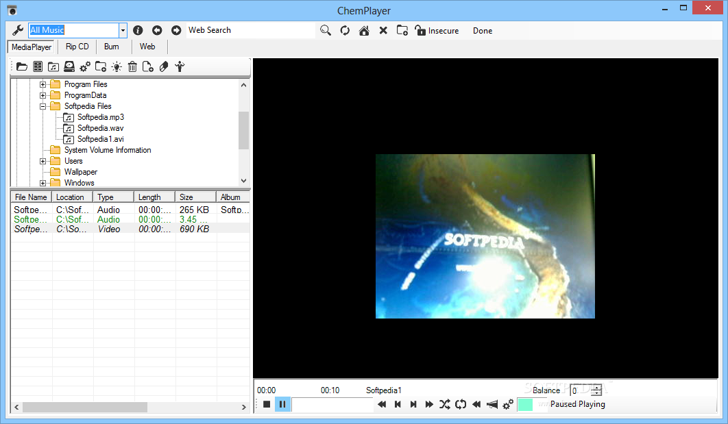Select Softpedia.wav in the tree

pyautogui.click(x=100, y=128)
